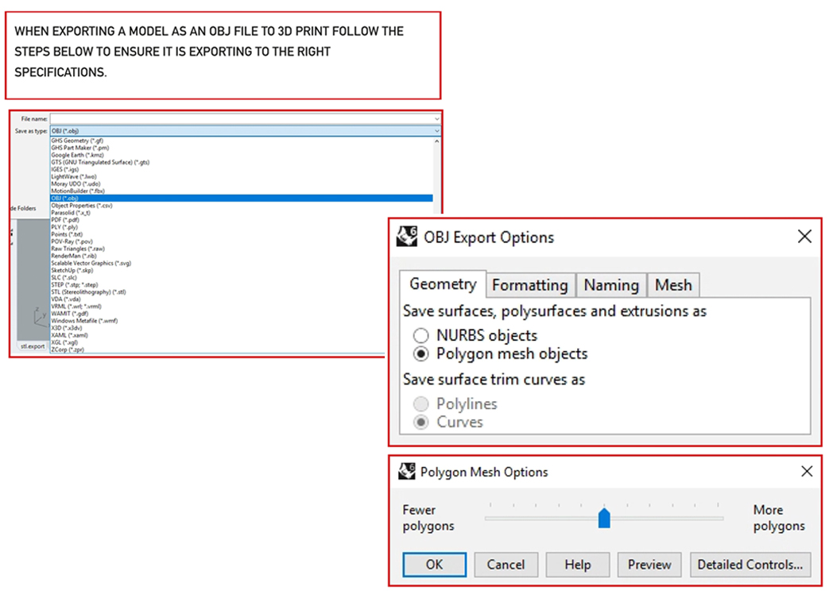The width and height of the screenshot is (833, 602).
Task: Choose Polylines for surface trim curves
Action: (x=421, y=404)
